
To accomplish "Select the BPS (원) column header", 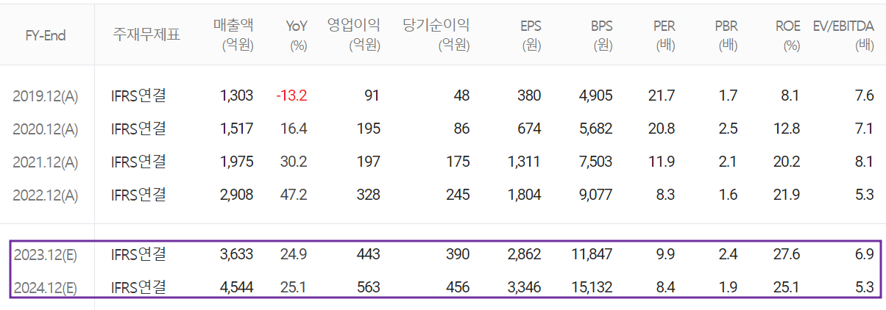I will pyautogui.click(x=600, y=35).
